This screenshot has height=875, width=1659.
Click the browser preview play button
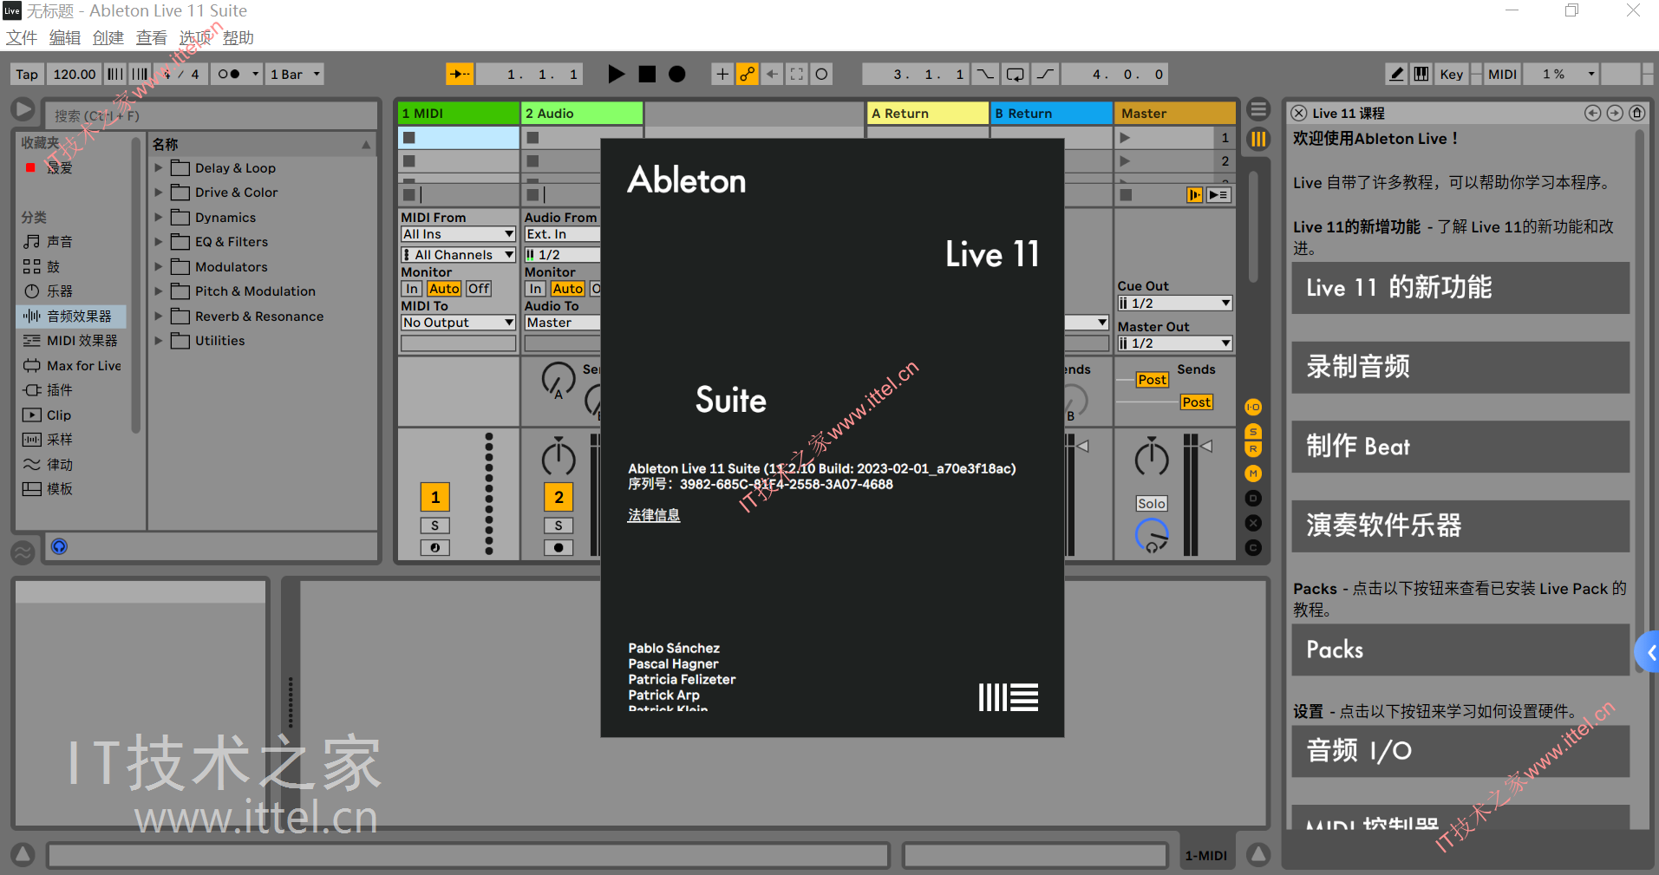[x=23, y=110]
